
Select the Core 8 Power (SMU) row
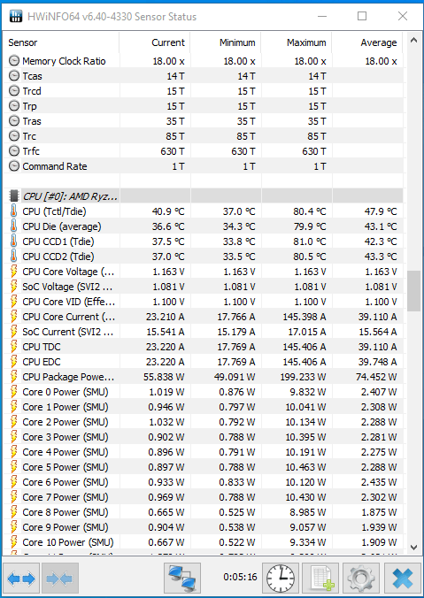(x=203, y=512)
